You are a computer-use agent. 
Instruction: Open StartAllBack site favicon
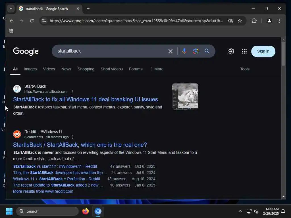[17, 89]
